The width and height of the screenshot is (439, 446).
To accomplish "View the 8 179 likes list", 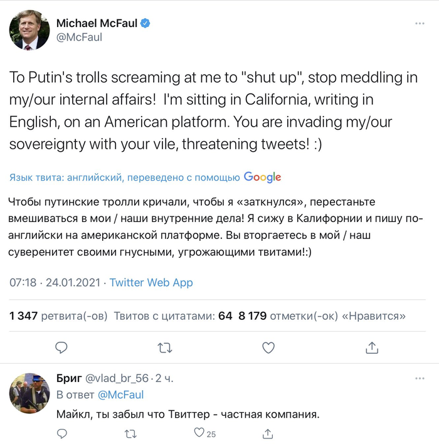I will point(322,316).
